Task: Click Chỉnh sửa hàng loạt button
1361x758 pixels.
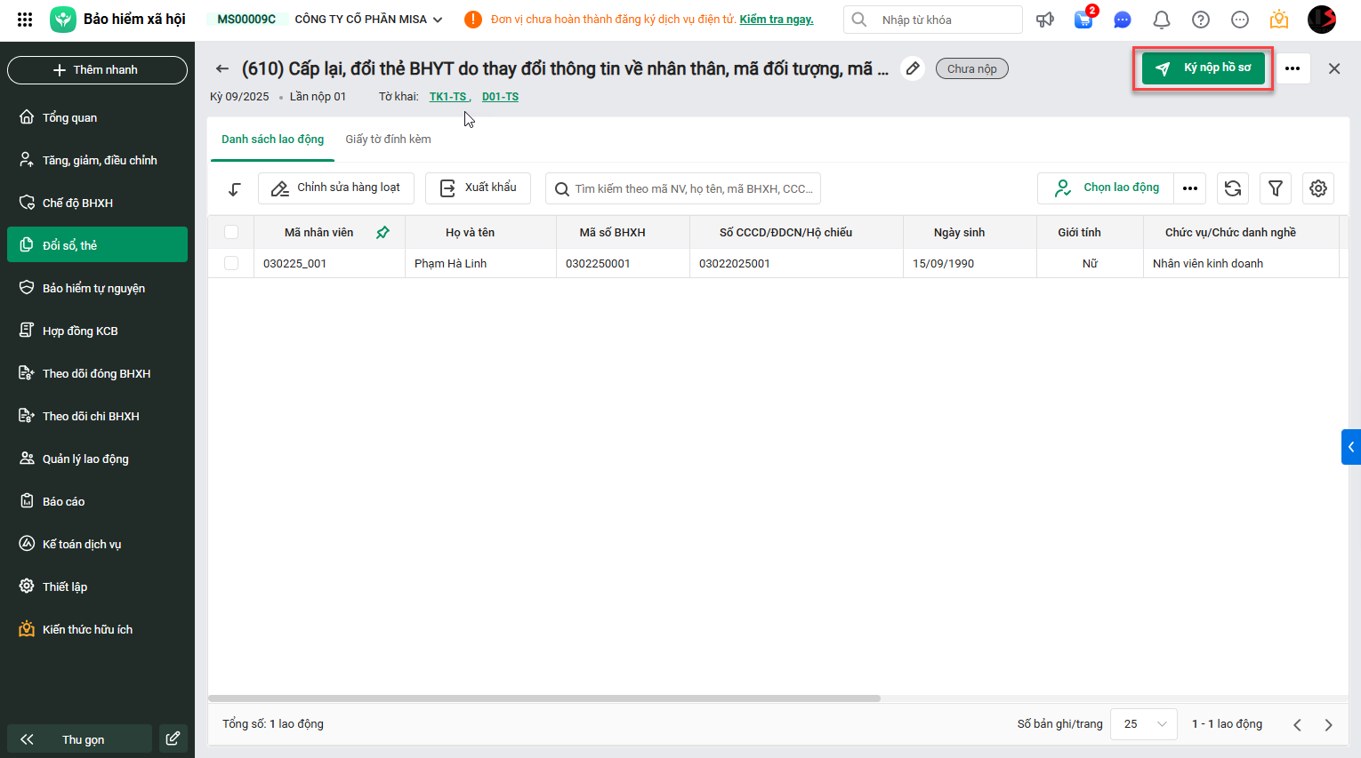Action: [336, 188]
